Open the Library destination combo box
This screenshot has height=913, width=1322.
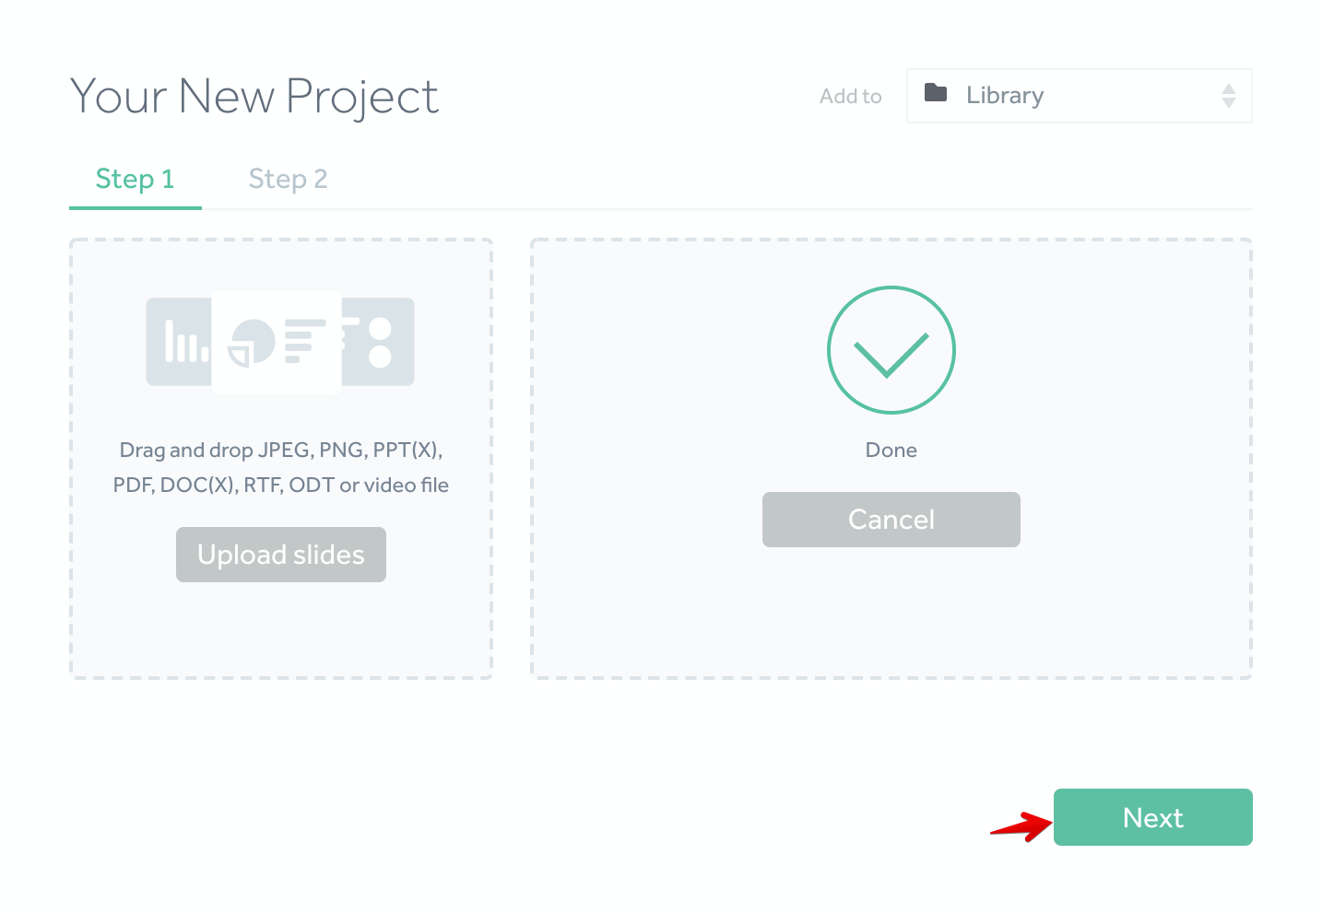(1079, 96)
